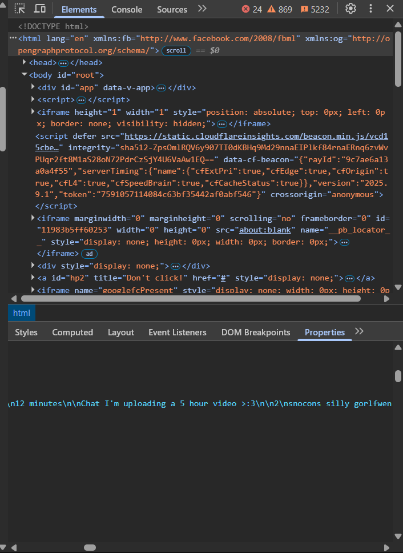Screen dimensions: 403x553
Task: Click the html breadcrumb item
Action: click(x=22, y=313)
